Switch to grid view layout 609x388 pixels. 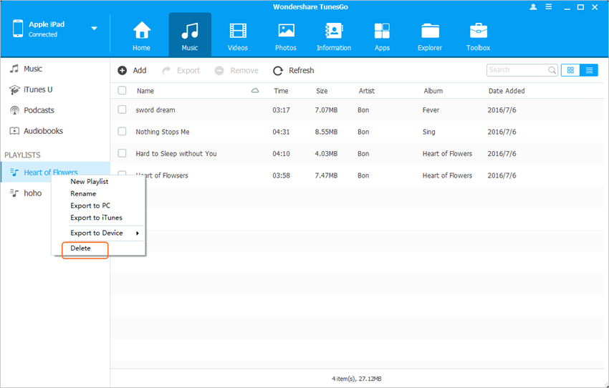[x=570, y=70]
